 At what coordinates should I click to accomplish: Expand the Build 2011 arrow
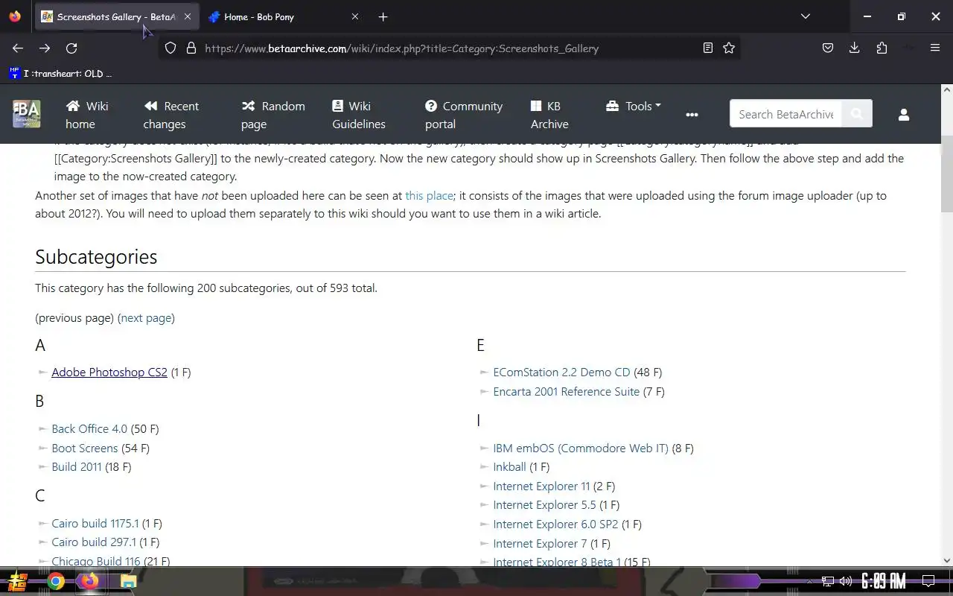(43, 467)
